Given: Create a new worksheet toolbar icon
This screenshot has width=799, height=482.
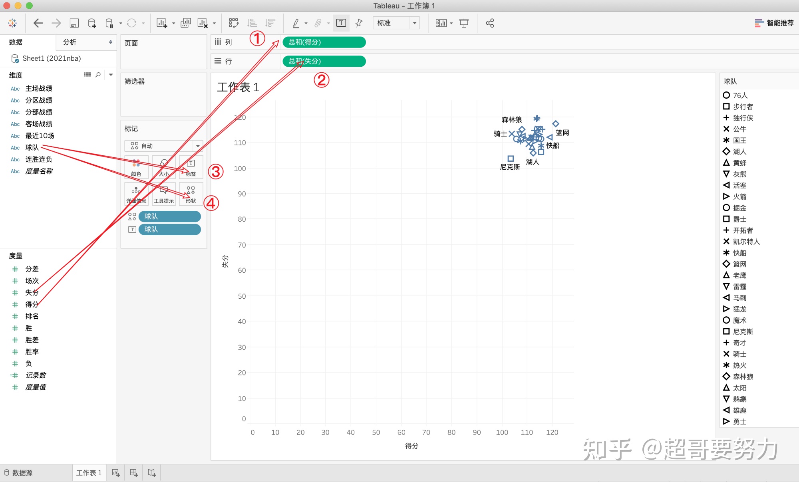Looking at the screenshot, I should pyautogui.click(x=161, y=23).
